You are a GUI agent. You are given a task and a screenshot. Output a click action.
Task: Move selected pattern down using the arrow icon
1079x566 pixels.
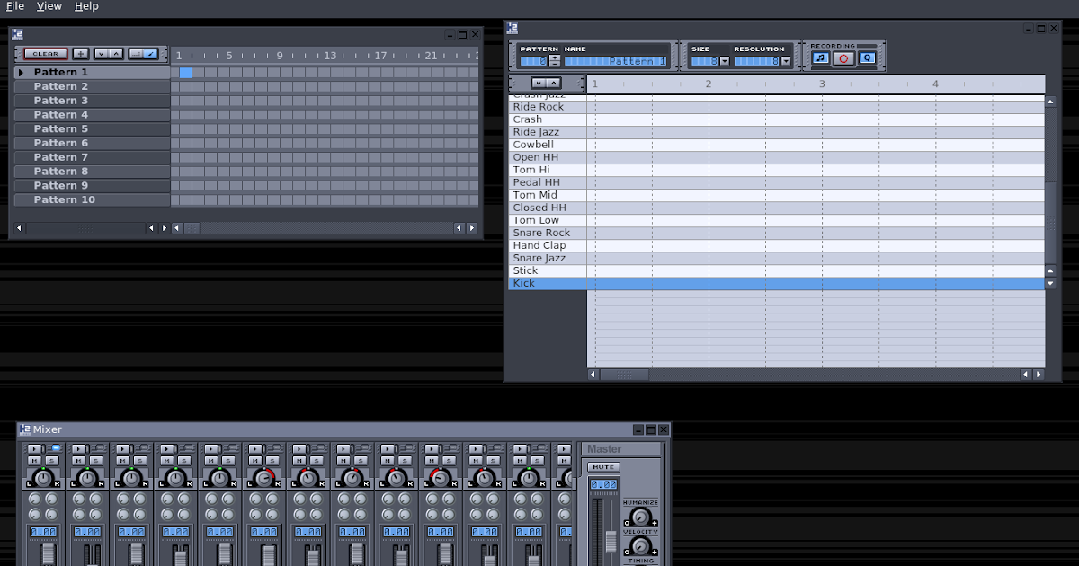coord(102,54)
